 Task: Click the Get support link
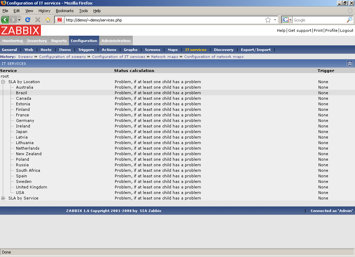pos(300,30)
